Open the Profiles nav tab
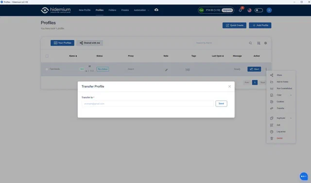The height and width of the screenshot is (183, 311). click(x=100, y=10)
